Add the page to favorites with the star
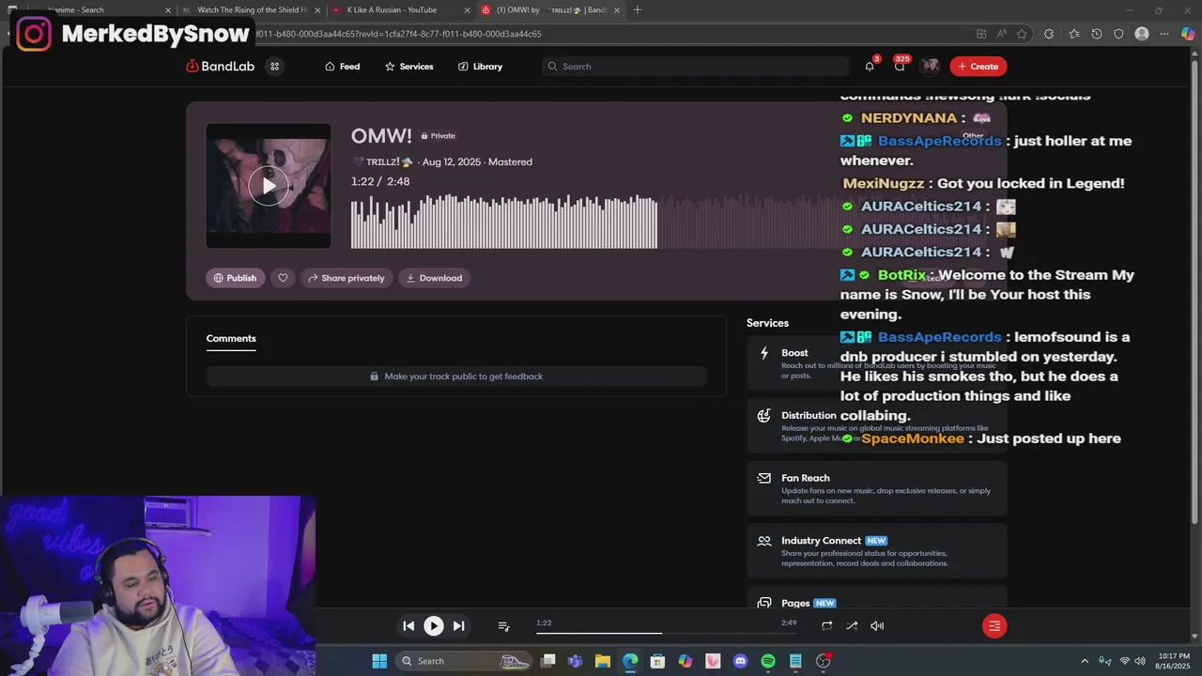Image resolution: width=1202 pixels, height=676 pixels. pyautogui.click(x=1022, y=34)
